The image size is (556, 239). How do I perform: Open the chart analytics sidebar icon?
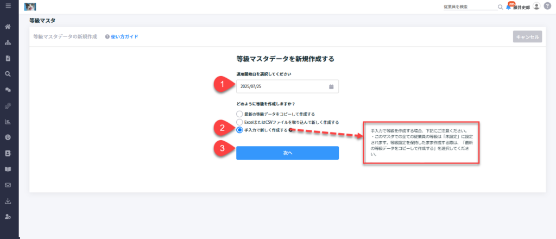point(8,122)
